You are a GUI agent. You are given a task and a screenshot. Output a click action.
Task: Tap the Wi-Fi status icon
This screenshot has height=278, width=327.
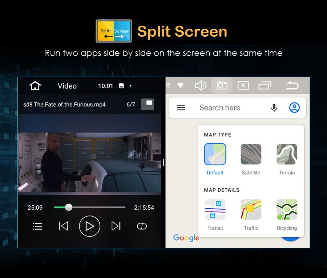[x=180, y=85]
